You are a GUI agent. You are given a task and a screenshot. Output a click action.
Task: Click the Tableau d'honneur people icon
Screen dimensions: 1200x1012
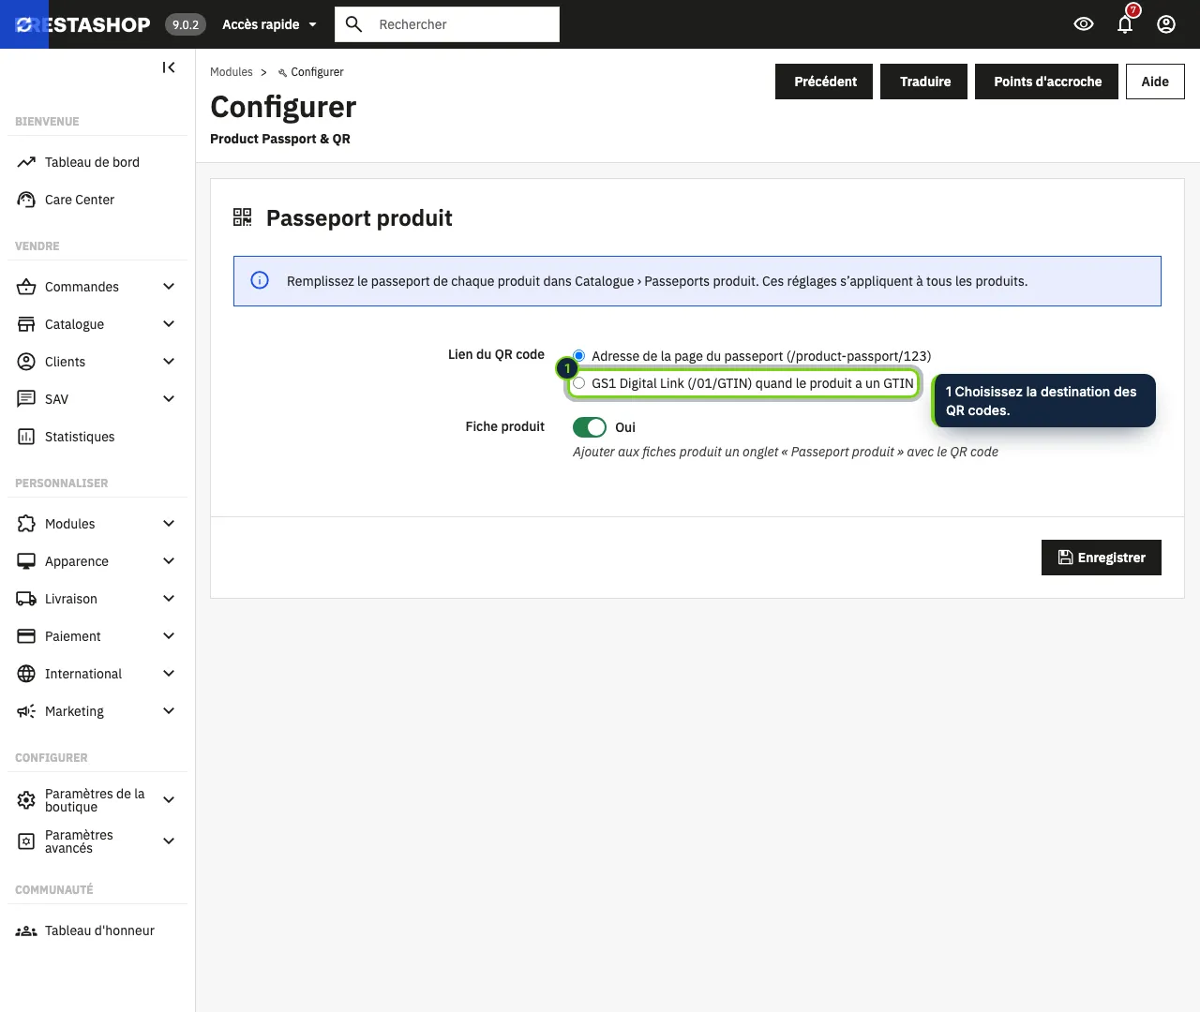pos(26,930)
